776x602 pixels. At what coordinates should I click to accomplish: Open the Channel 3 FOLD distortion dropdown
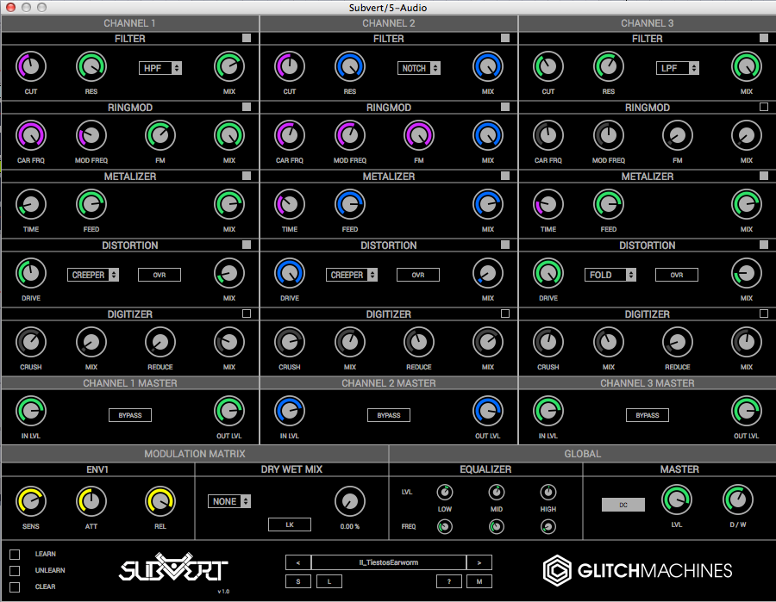point(610,275)
